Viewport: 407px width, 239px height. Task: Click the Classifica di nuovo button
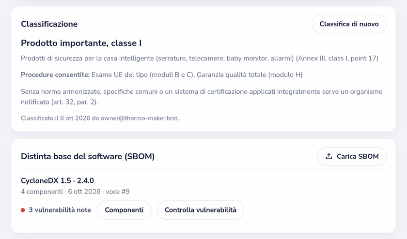(x=349, y=24)
